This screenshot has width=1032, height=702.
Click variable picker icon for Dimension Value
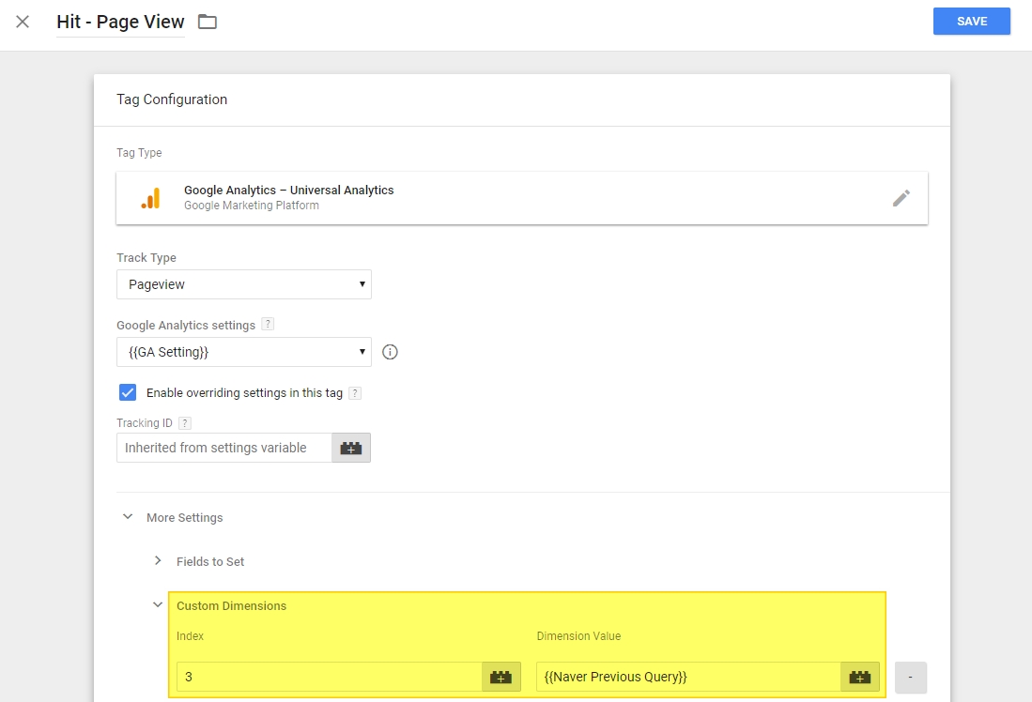859,677
